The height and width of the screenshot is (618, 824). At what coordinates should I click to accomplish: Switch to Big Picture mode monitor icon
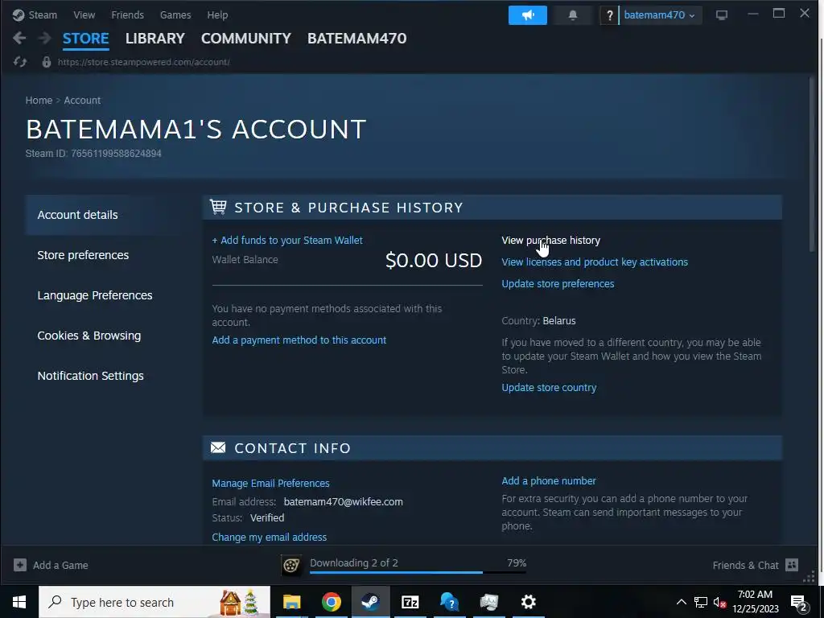[722, 15]
